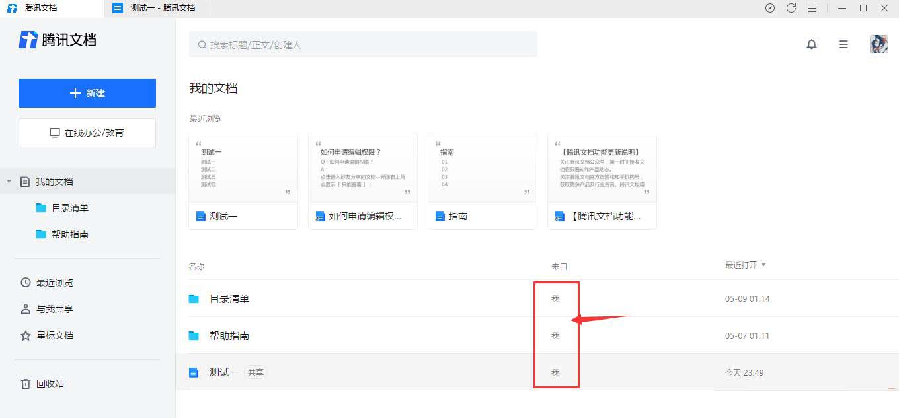This screenshot has height=418, width=899.
Task: Click the blue 新建 button
Action: 87,93
